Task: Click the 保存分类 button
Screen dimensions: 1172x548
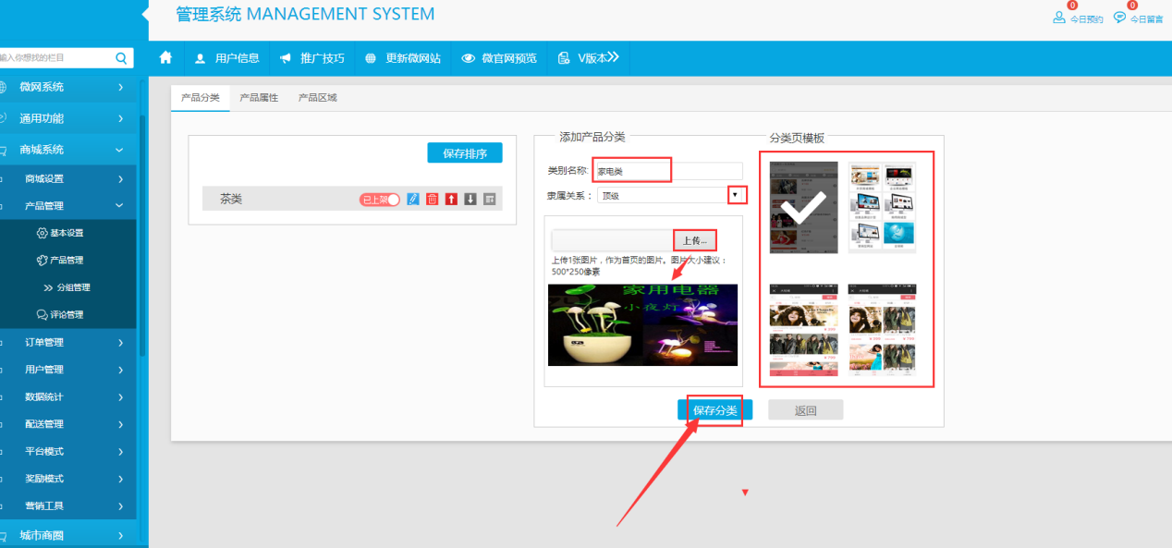Action: tap(714, 410)
